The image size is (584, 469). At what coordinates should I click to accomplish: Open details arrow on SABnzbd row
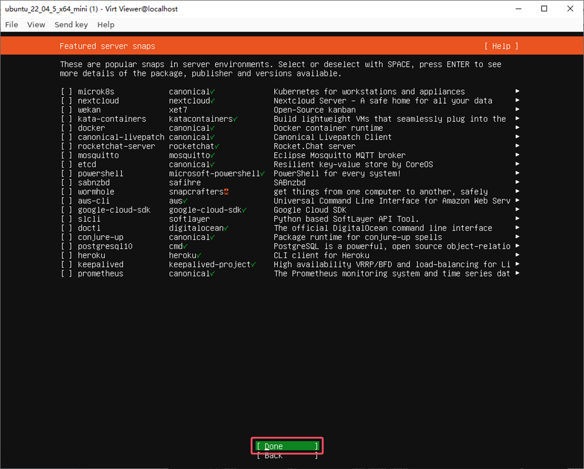click(x=517, y=182)
